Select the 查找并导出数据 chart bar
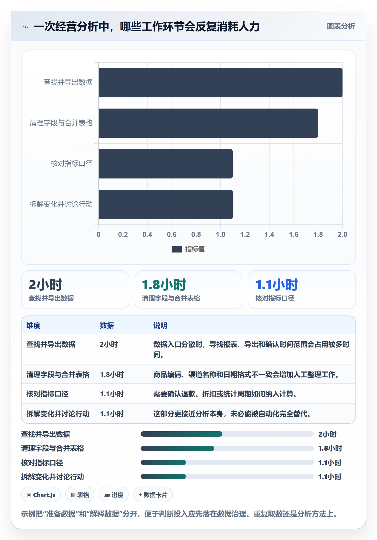This screenshot has height=540, width=377. (221, 83)
